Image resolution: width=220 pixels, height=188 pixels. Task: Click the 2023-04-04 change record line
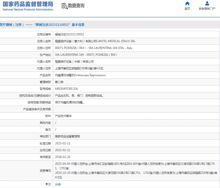coord(135,166)
